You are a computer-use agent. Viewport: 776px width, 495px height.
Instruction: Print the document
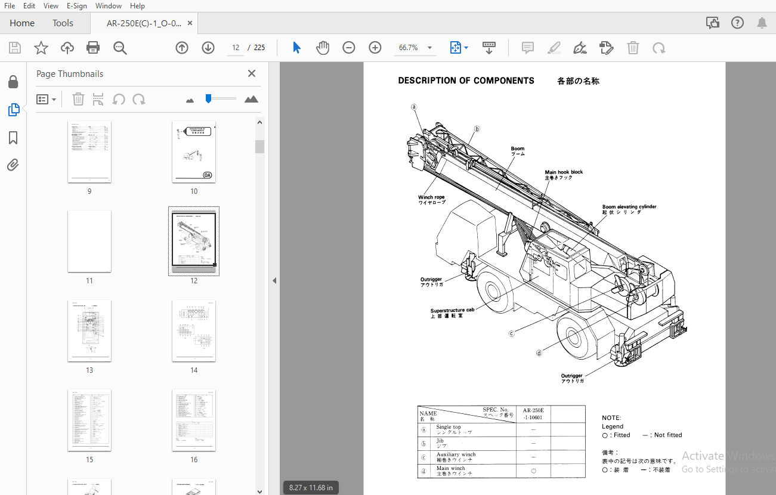(93, 48)
